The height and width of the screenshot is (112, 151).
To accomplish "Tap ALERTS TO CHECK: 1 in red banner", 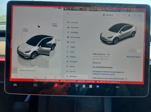I will pos(108,82).
